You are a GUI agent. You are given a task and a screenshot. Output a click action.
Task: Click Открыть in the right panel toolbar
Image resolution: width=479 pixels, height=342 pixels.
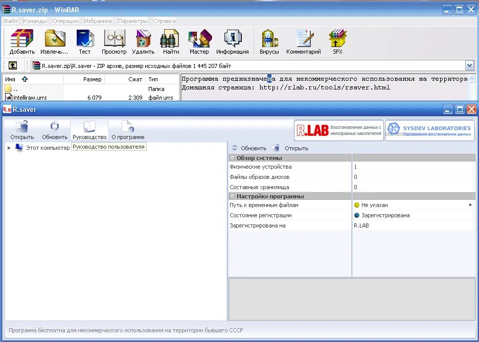[290, 148]
